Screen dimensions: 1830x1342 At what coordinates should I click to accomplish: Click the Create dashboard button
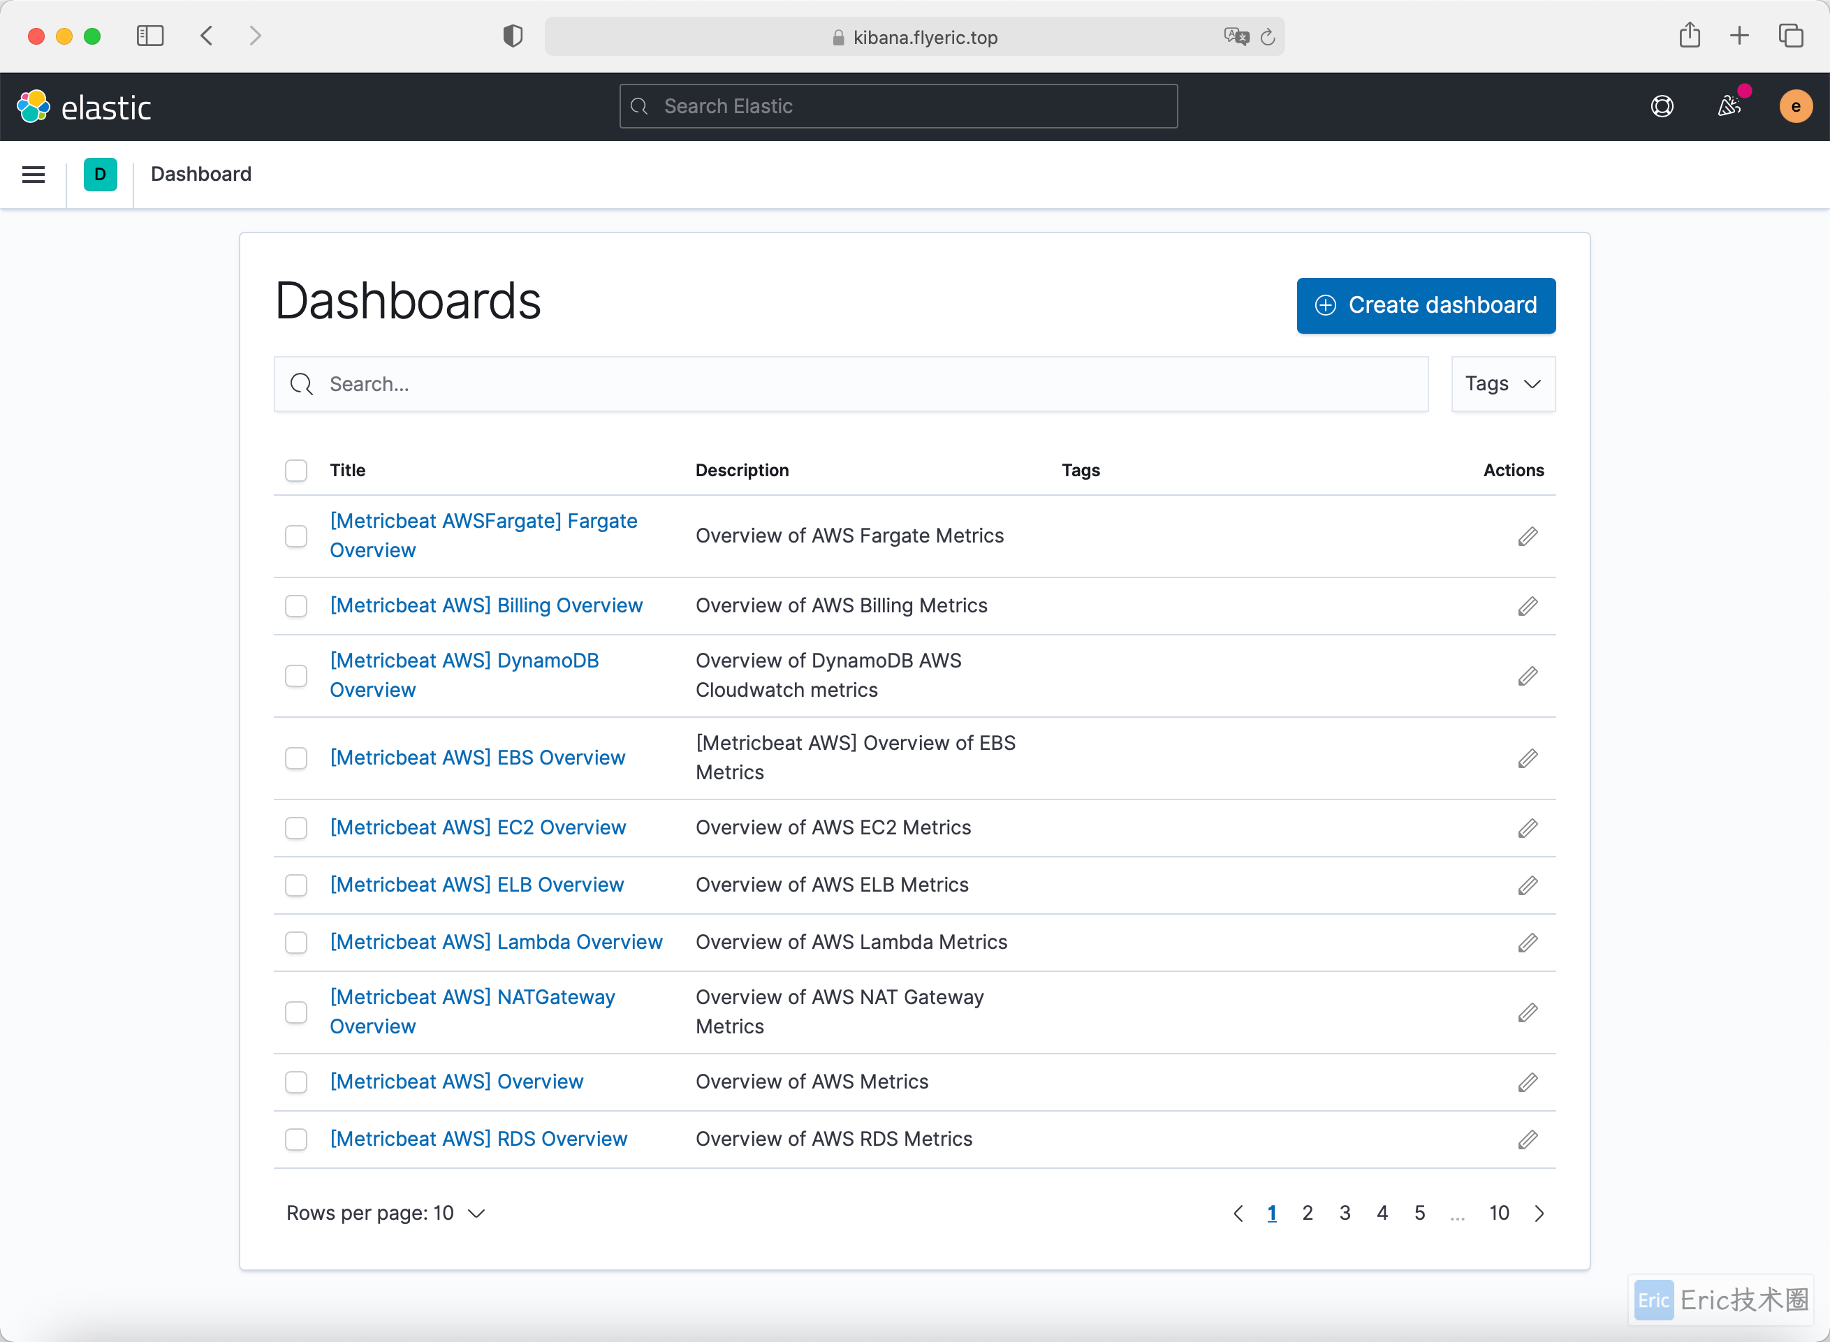[1426, 305]
